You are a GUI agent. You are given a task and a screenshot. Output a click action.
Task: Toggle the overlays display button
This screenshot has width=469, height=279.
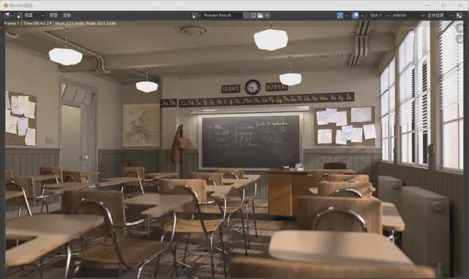pyautogui.click(x=355, y=15)
